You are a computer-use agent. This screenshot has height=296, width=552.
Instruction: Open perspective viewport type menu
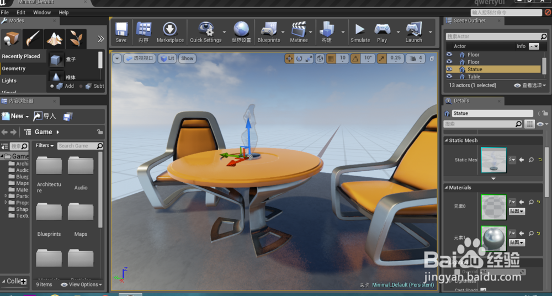140,59
